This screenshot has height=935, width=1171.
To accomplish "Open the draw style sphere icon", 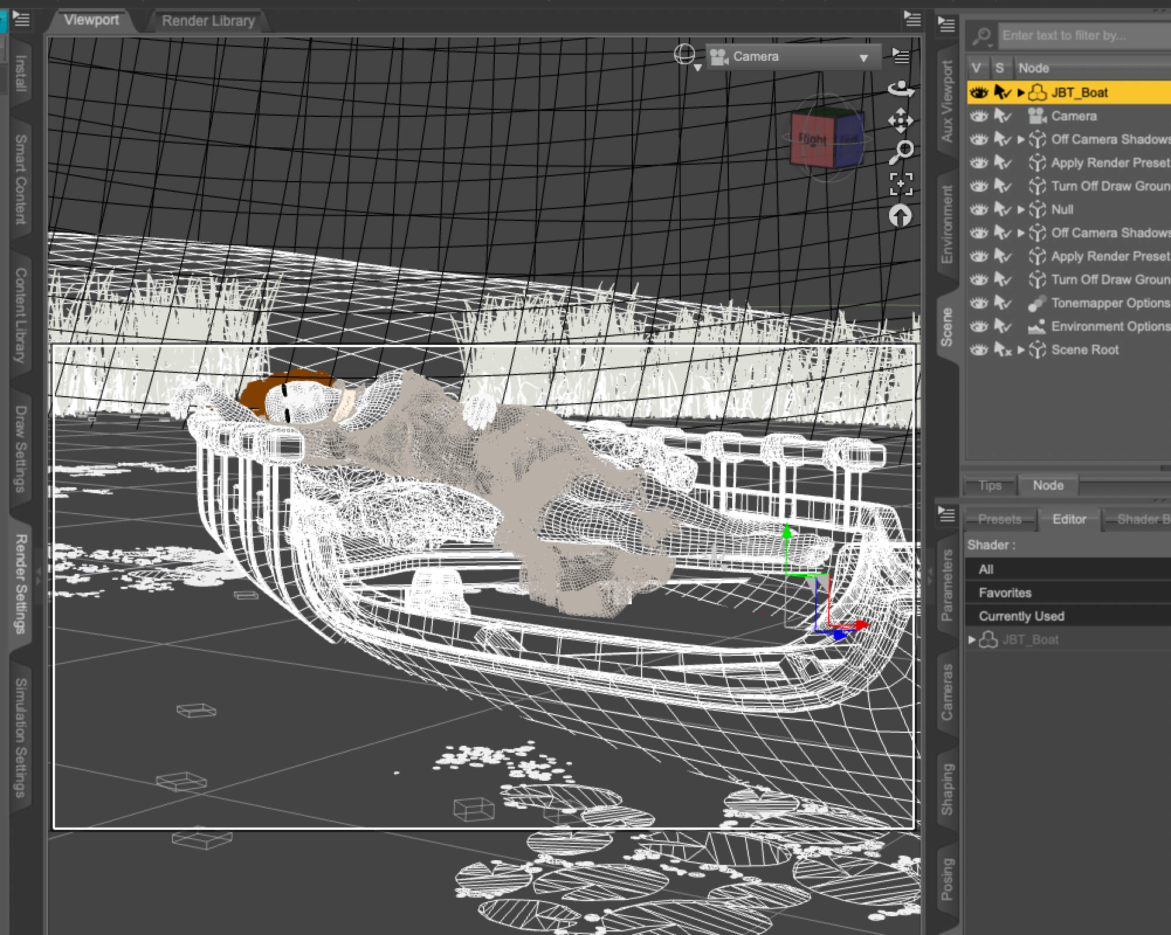I will 685,55.
